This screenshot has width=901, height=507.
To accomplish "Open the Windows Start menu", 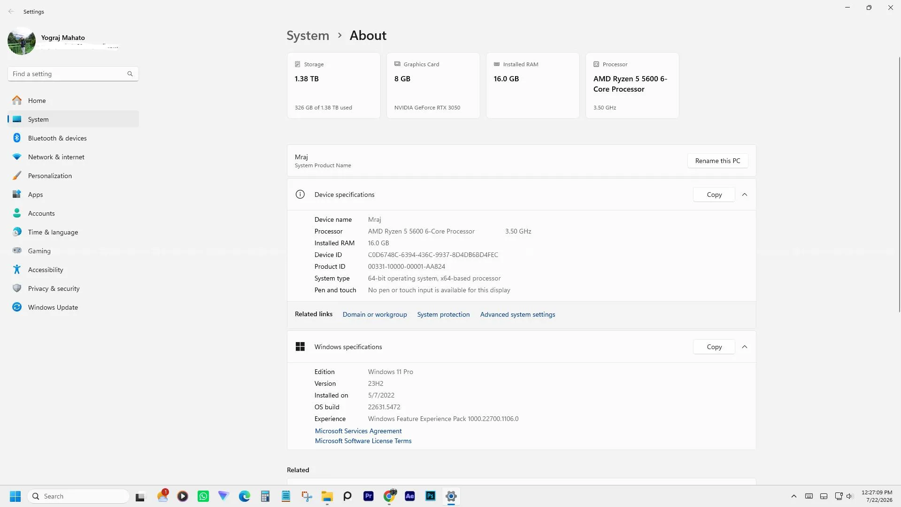I will pyautogui.click(x=15, y=496).
